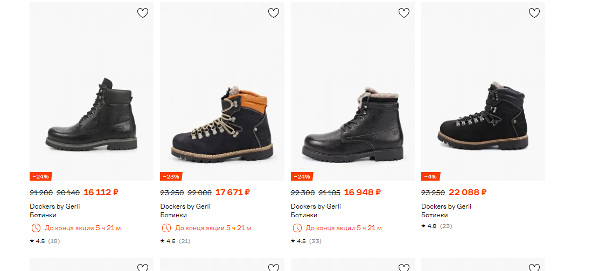592x271 pixels.
Task: Add the 16 112 ₽ boots to favorites
Action: [142, 13]
